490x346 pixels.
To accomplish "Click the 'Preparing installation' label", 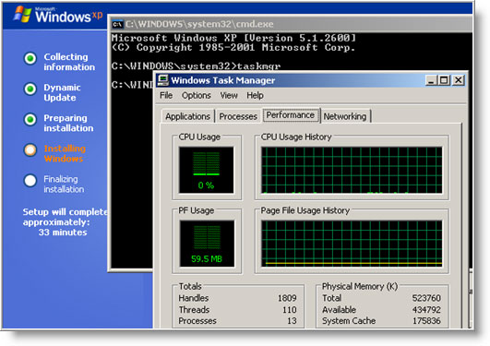I will pos(68,123).
